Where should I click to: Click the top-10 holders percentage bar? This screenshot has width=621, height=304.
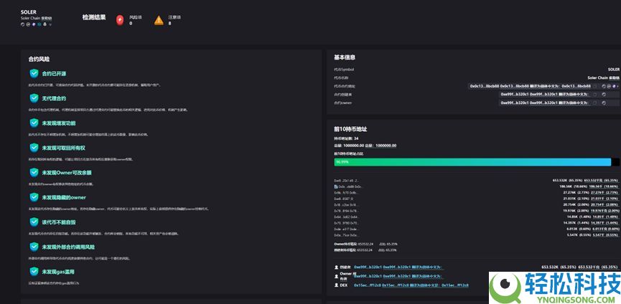pyautogui.click(x=477, y=162)
